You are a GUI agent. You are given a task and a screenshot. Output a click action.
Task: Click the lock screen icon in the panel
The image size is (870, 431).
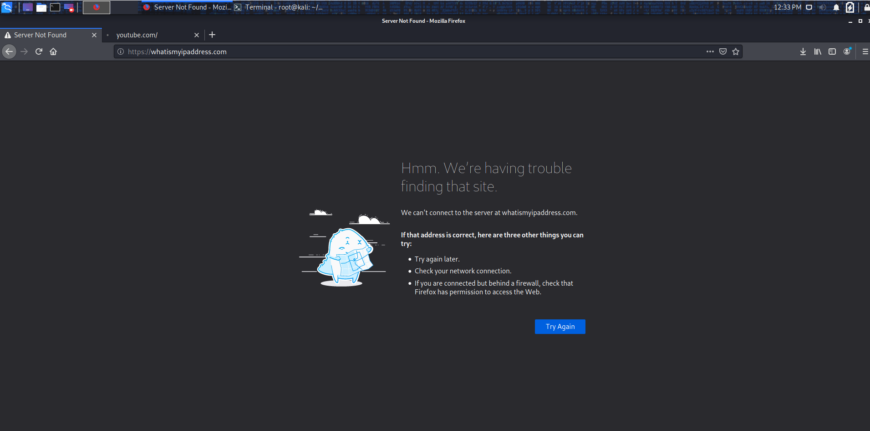coord(866,7)
